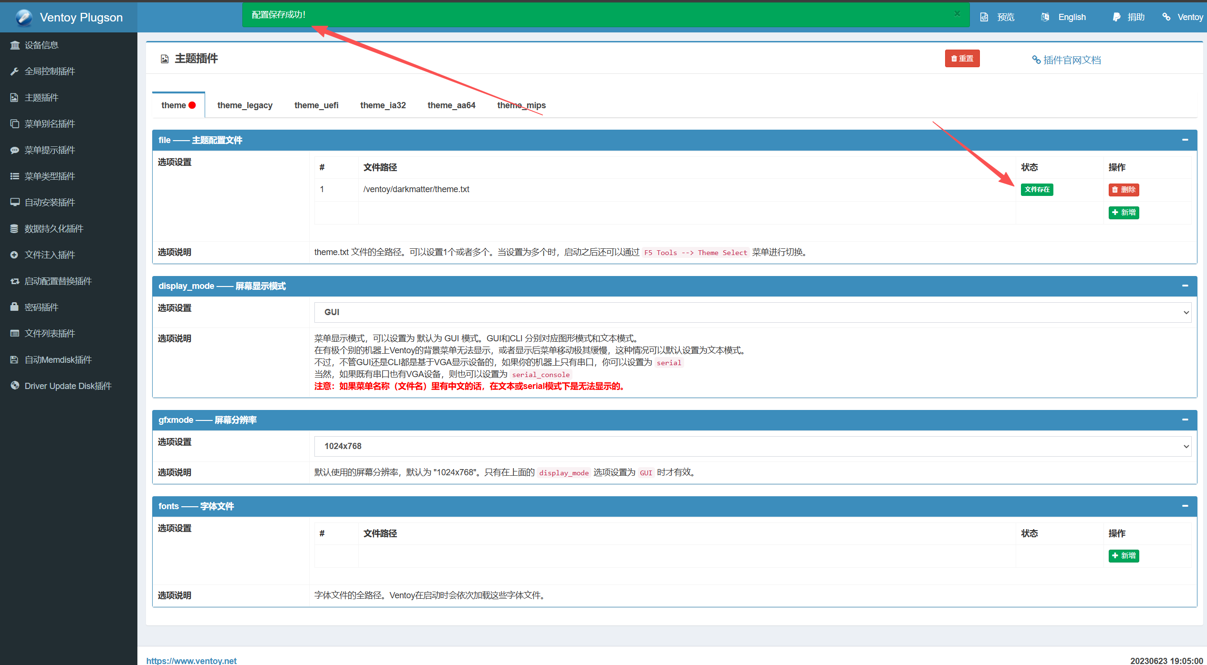Image resolution: width=1207 pixels, height=665 pixels.
Task: Click the PayPal 捐助 donate icon
Action: 1116,17
